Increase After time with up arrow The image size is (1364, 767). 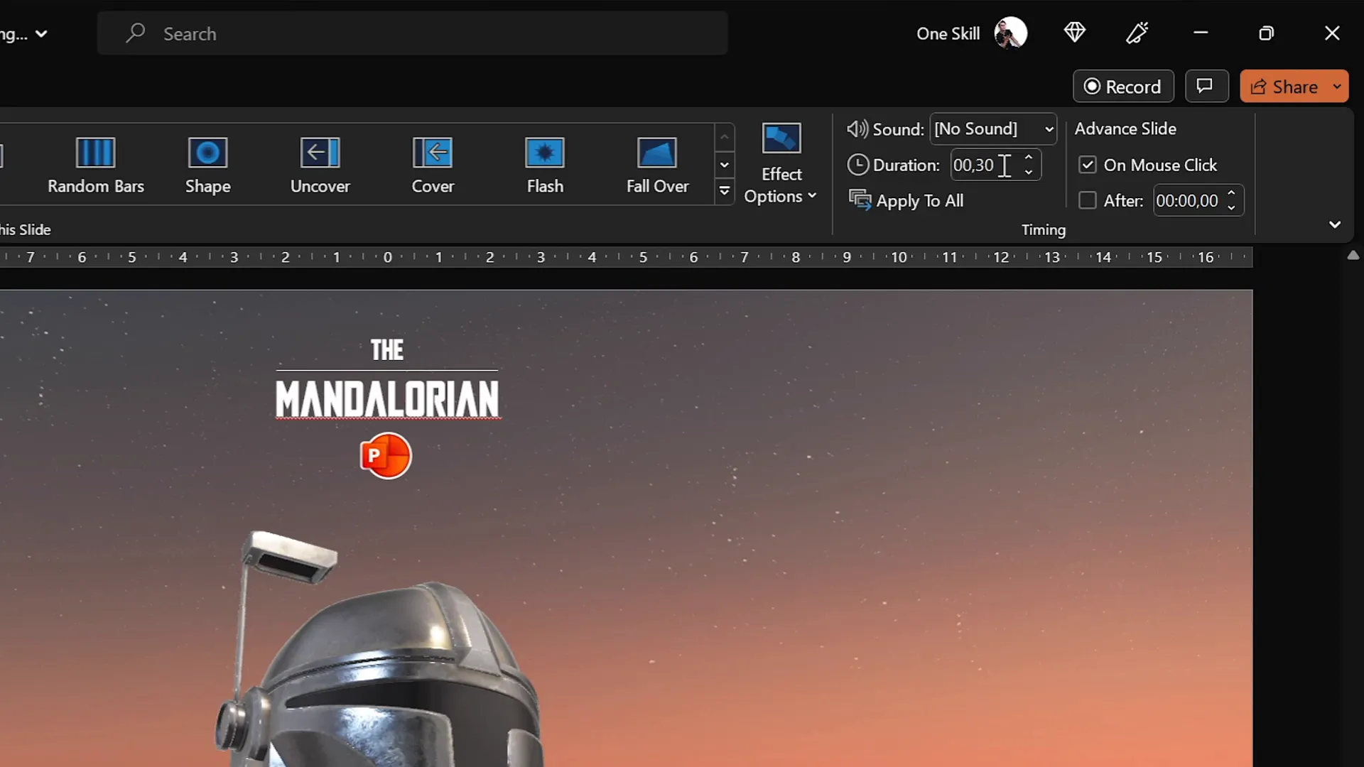tap(1231, 193)
